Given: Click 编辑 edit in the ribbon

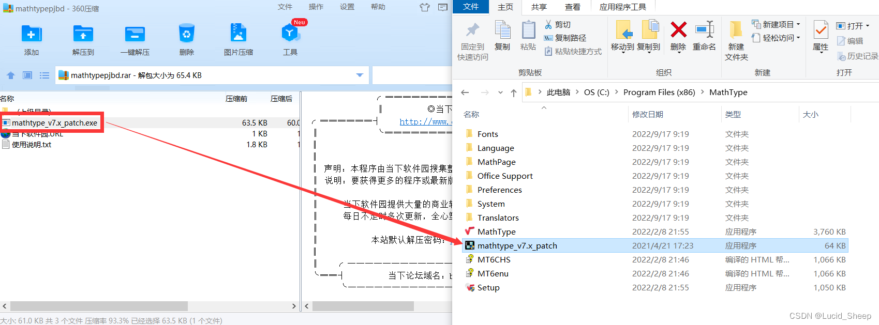Looking at the screenshot, I should [850, 41].
